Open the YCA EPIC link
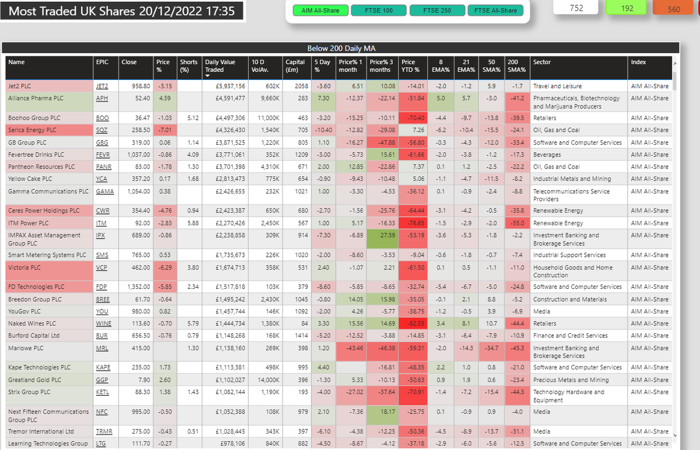 101,179
